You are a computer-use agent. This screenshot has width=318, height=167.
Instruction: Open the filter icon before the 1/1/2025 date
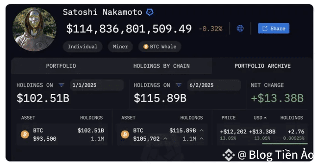(x=61, y=85)
